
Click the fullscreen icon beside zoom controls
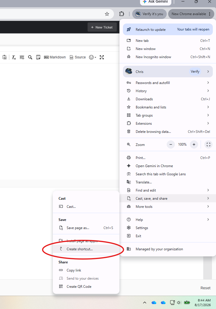click(208, 144)
